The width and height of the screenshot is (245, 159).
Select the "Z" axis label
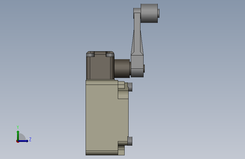(30, 139)
